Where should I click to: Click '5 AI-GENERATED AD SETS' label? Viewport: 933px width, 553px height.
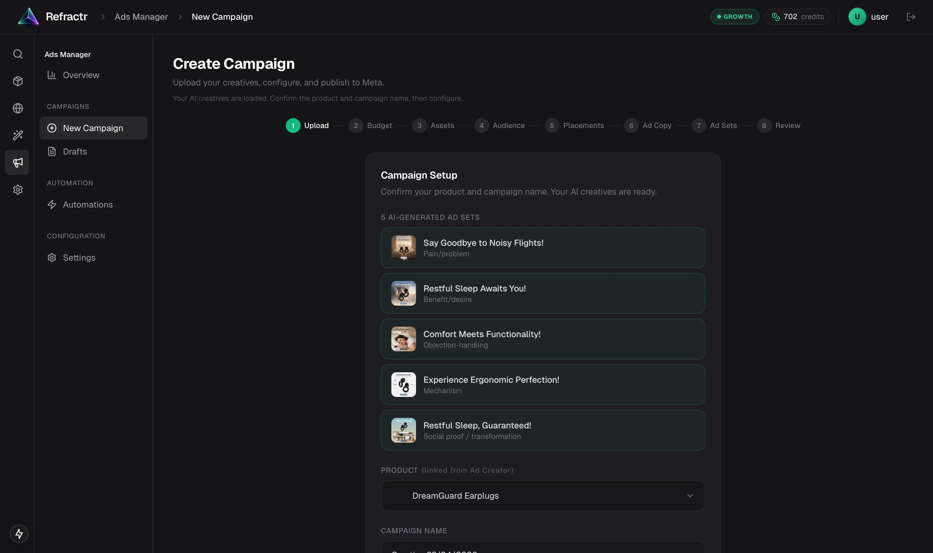coord(430,217)
